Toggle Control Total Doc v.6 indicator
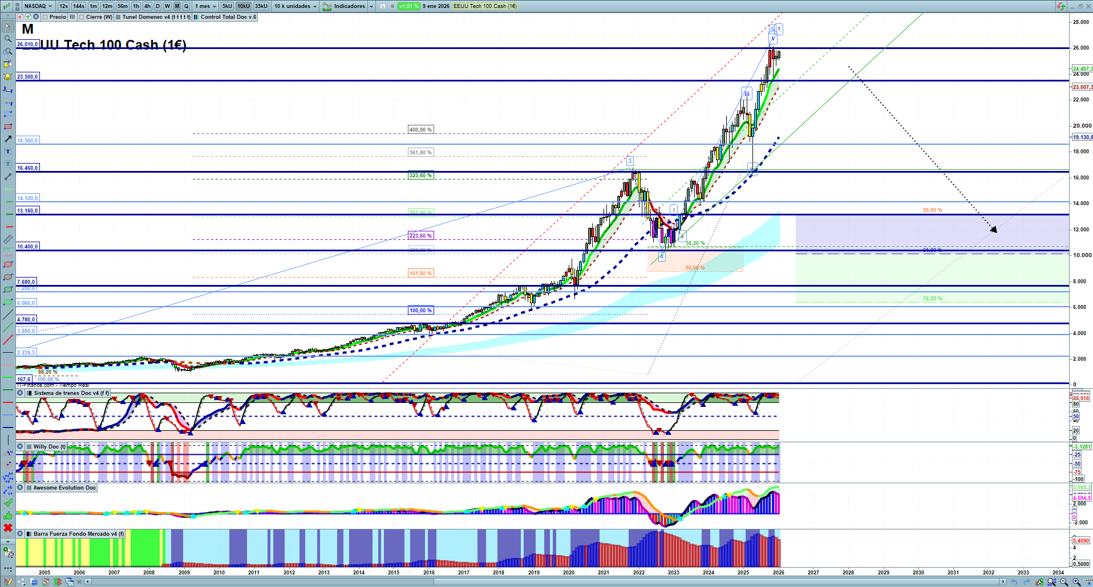The width and height of the screenshot is (1093, 587). click(196, 17)
